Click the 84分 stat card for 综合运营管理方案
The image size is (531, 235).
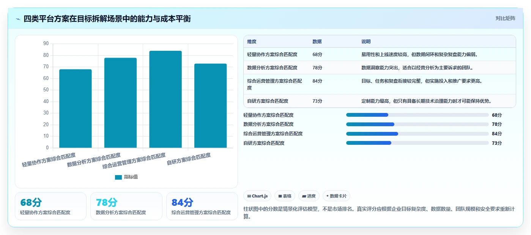pyautogui.click(x=202, y=206)
